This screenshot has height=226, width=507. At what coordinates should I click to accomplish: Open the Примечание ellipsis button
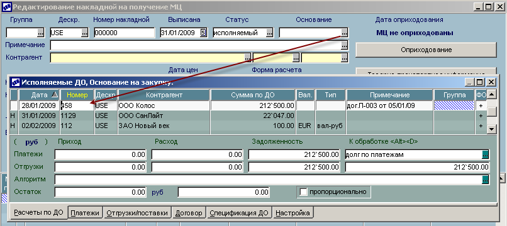click(344, 45)
